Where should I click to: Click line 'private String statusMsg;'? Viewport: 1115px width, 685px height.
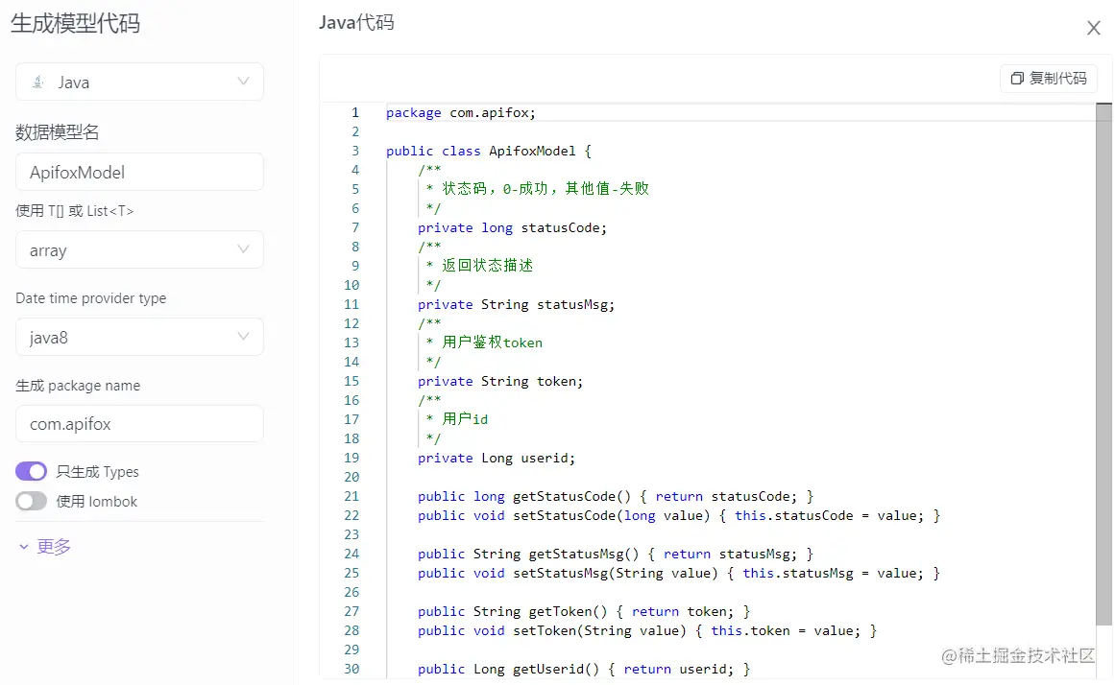[517, 304]
